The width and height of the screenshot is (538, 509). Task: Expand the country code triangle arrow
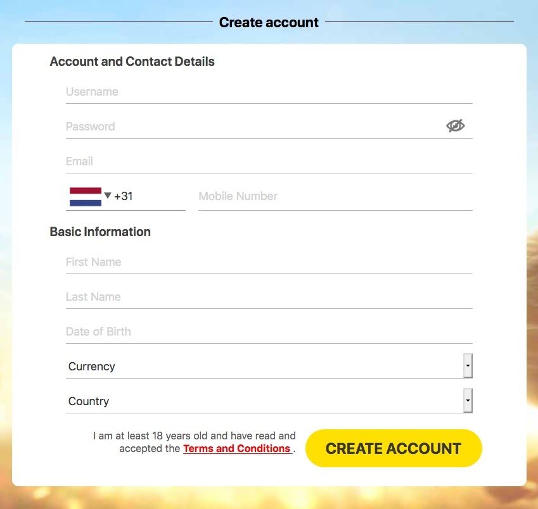[x=108, y=196]
